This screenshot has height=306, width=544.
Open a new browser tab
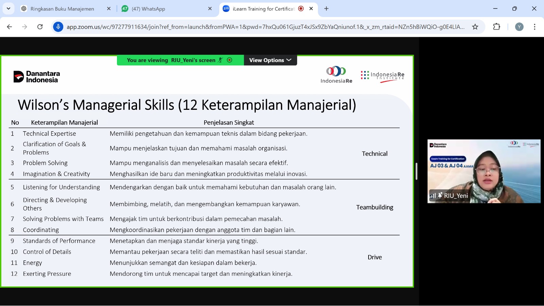click(326, 9)
